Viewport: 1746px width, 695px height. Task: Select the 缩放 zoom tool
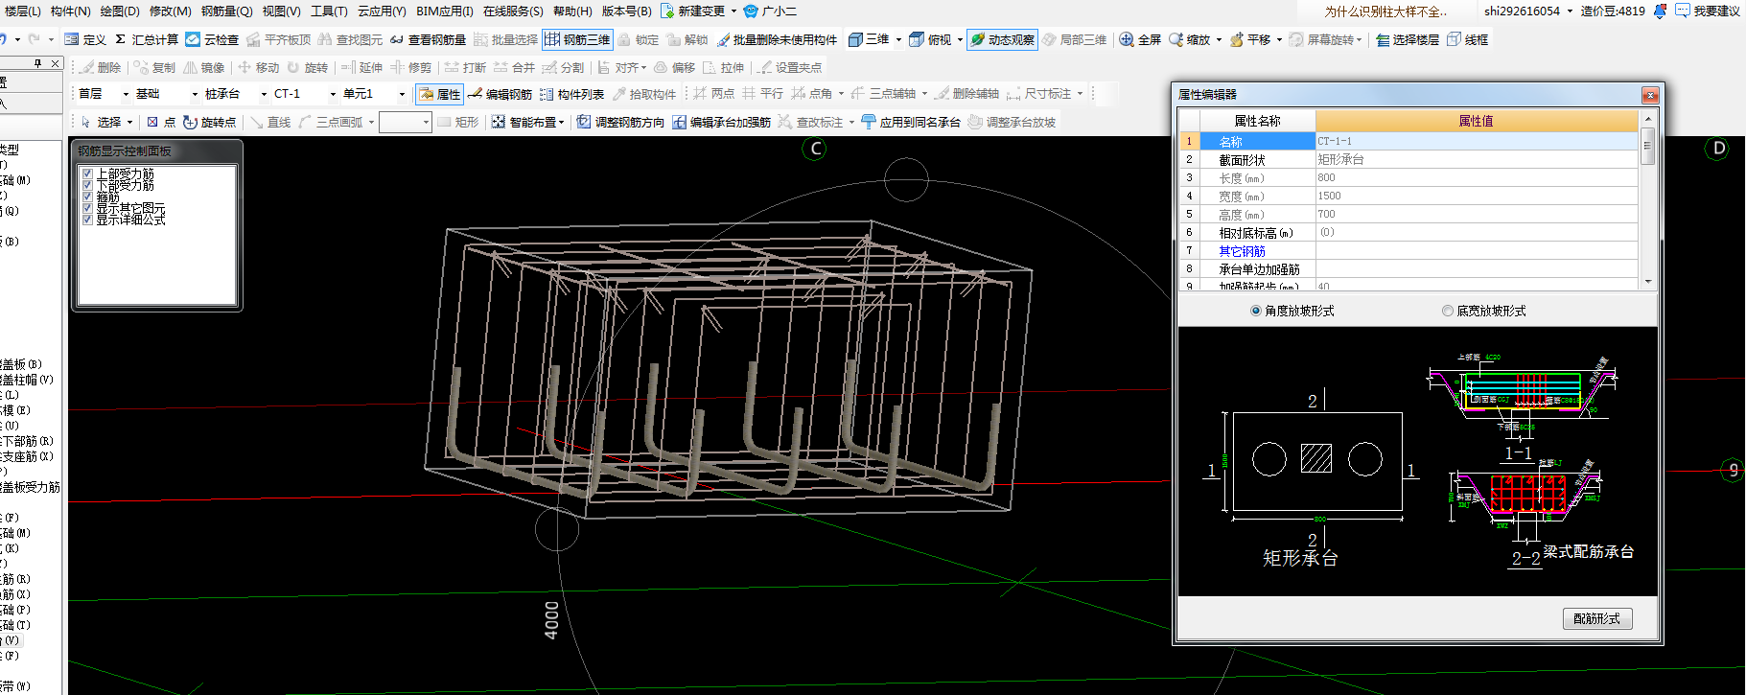(1189, 39)
